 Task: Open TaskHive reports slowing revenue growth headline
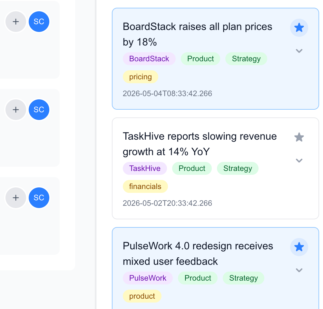200,144
